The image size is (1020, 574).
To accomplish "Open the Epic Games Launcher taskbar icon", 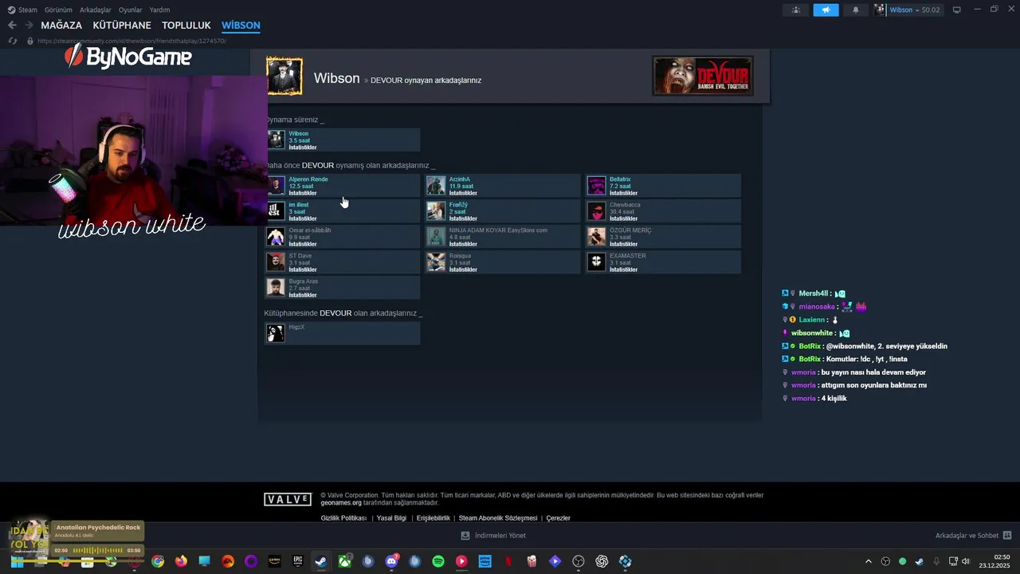I will [298, 561].
